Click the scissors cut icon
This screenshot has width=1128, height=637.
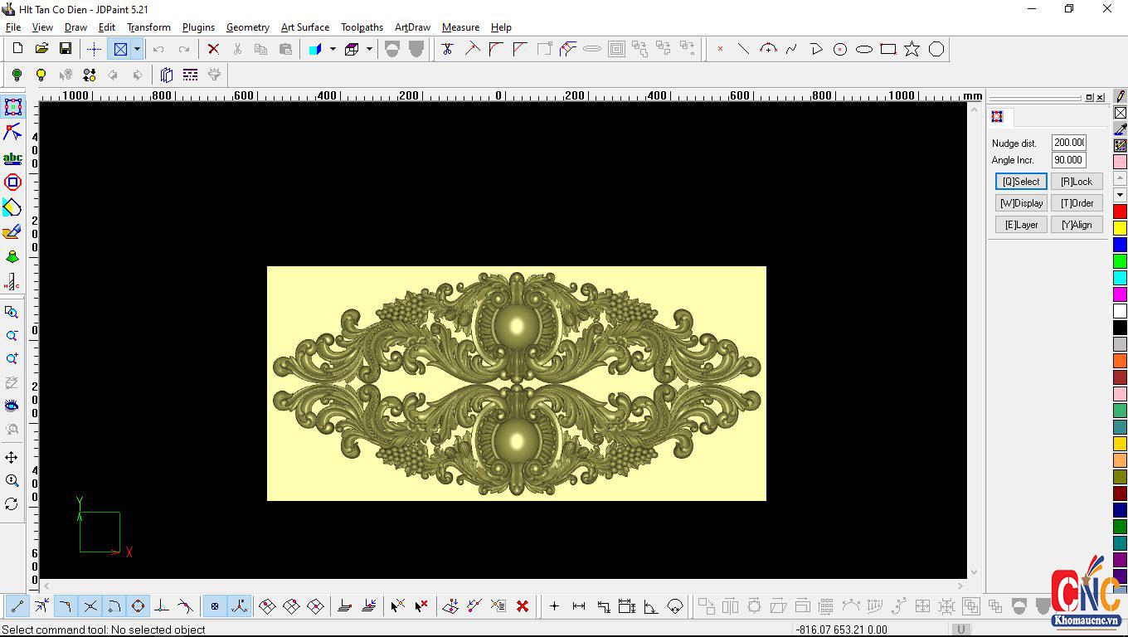pyautogui.click(x=237, y=49)
